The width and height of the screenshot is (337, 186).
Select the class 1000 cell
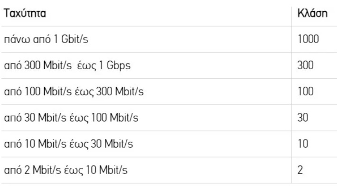click(x=314, y=39)
